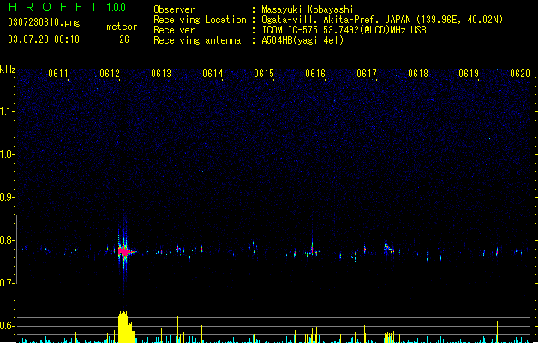Select the 0616 time axis label

click(315, 74)
